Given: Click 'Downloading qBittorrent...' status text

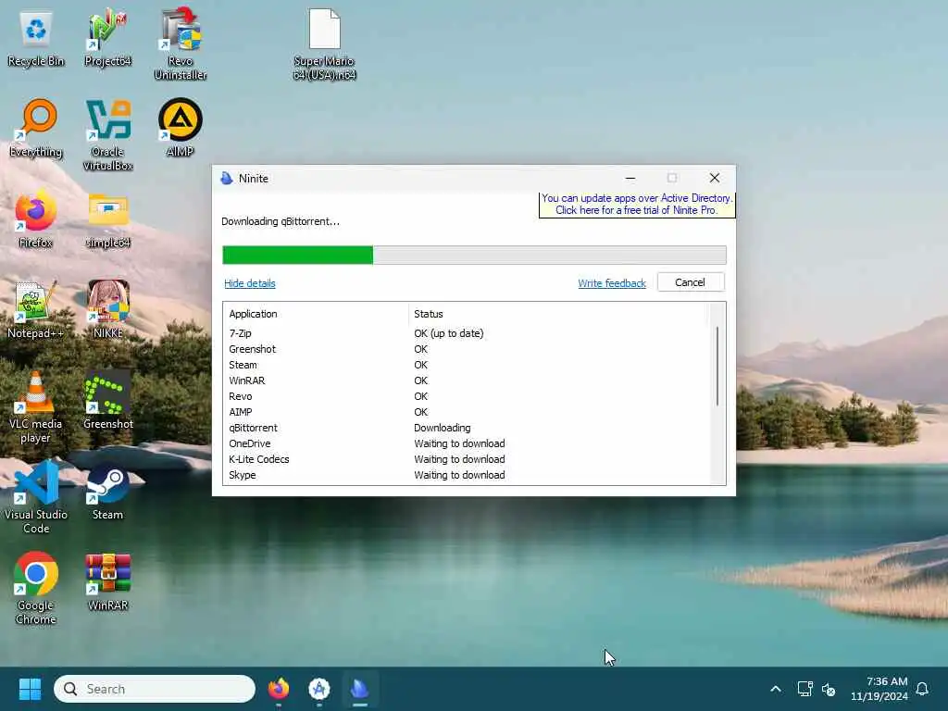Looking at the screenshot, I should (x=281, y=221).
